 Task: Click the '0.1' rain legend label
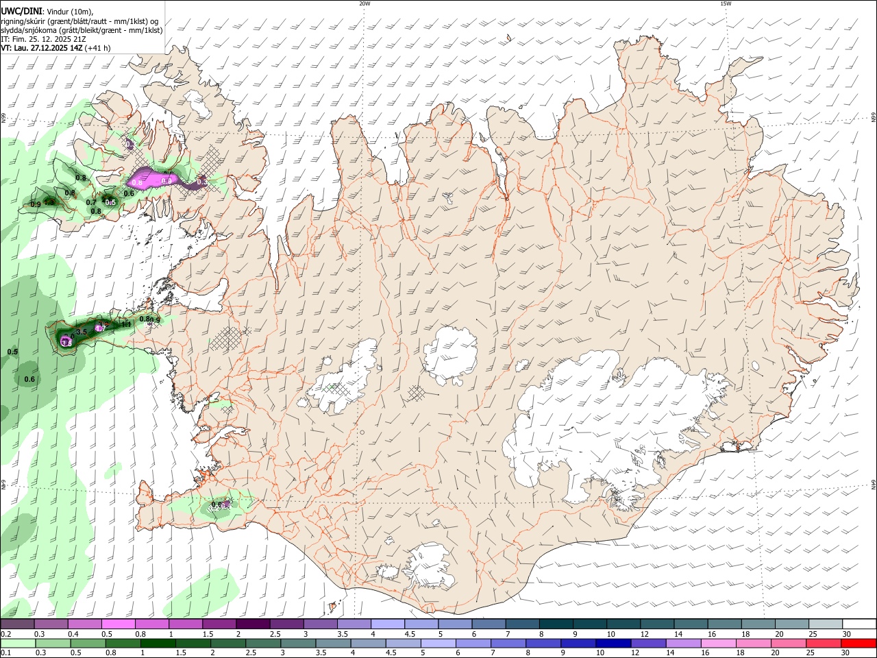click(x=5, y=653)
